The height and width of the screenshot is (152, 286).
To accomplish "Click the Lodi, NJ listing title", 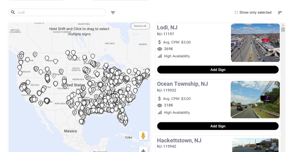I will (x=167, y=28).
